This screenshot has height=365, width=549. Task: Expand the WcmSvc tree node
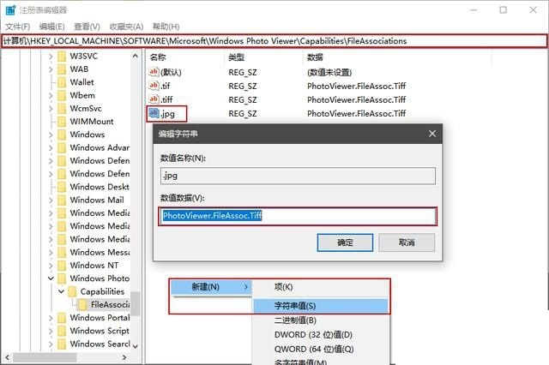coord(51,109)
